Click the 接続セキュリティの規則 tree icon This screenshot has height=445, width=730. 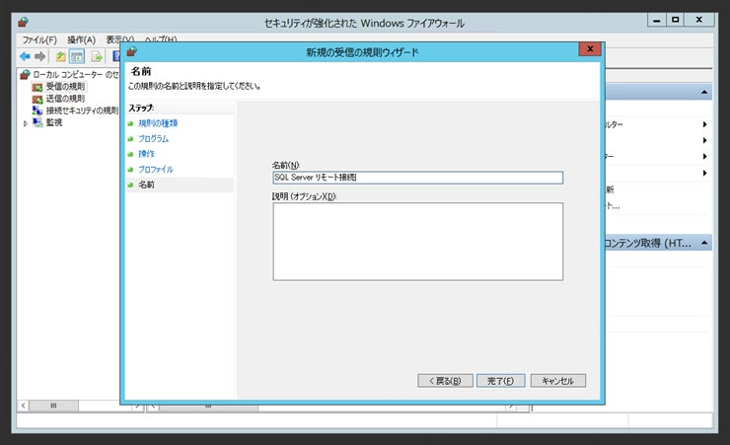click(37, 111)
